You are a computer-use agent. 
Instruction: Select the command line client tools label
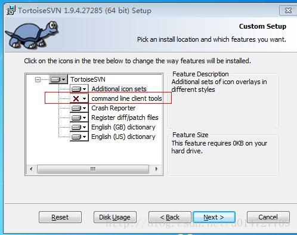point(126,98)
